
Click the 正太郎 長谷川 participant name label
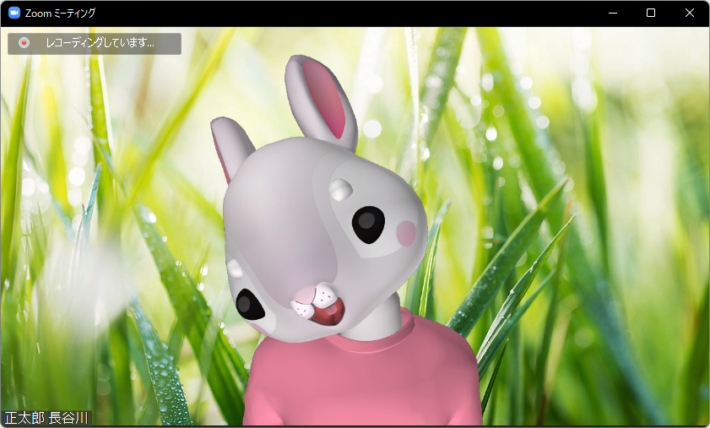pos(46,418)
